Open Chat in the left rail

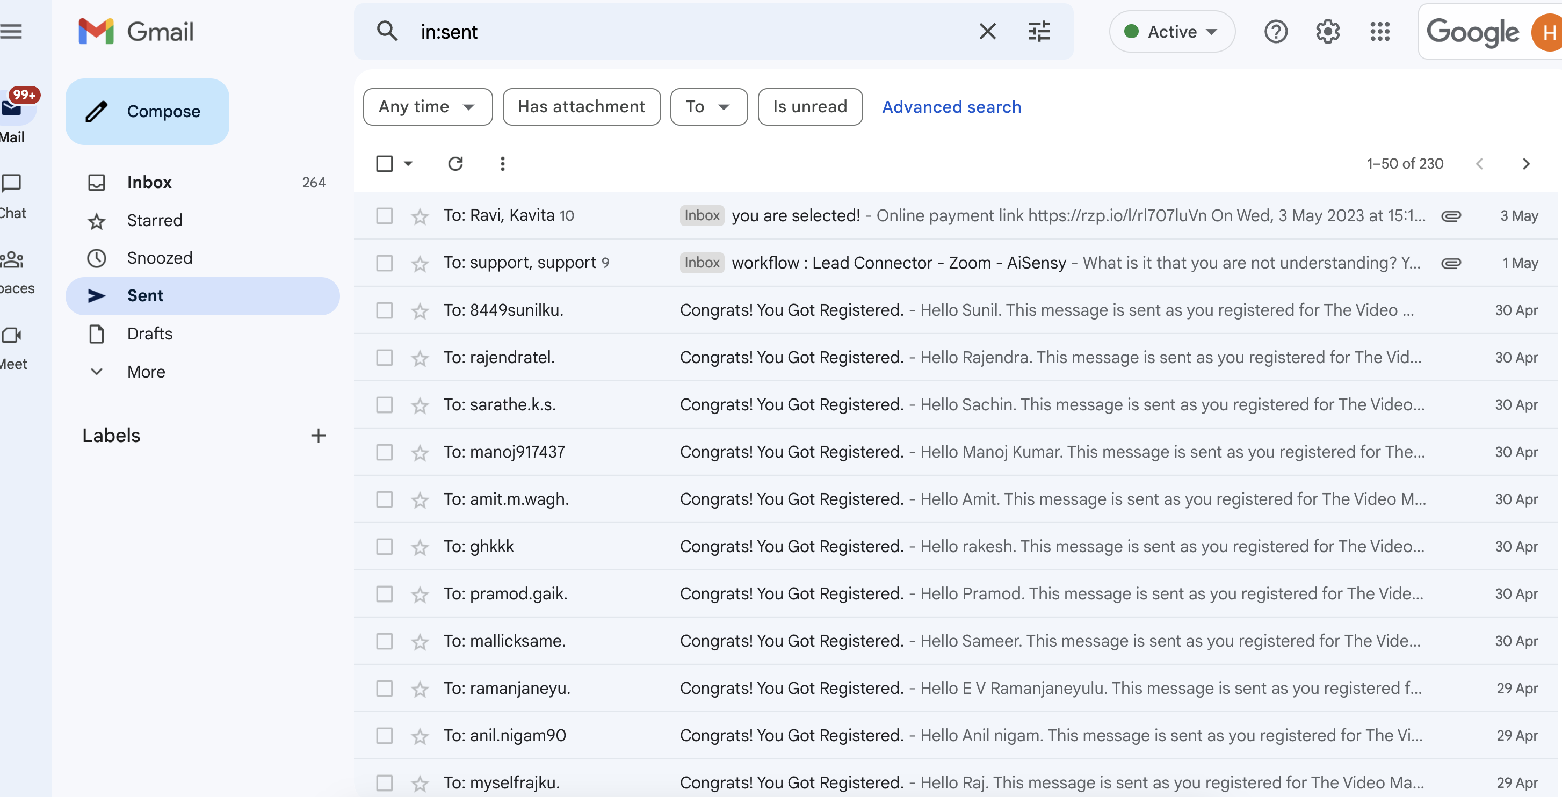coord(12,197)
